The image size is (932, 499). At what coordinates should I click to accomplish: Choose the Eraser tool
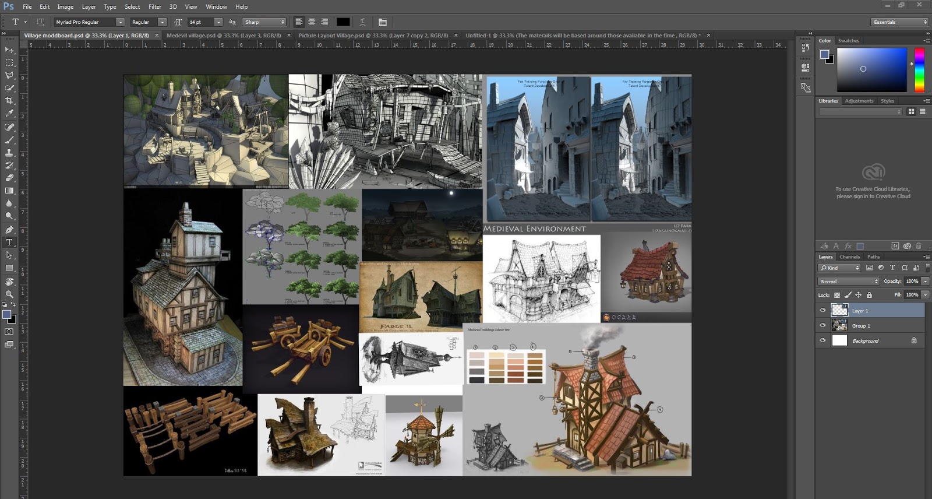coord(9,178)
